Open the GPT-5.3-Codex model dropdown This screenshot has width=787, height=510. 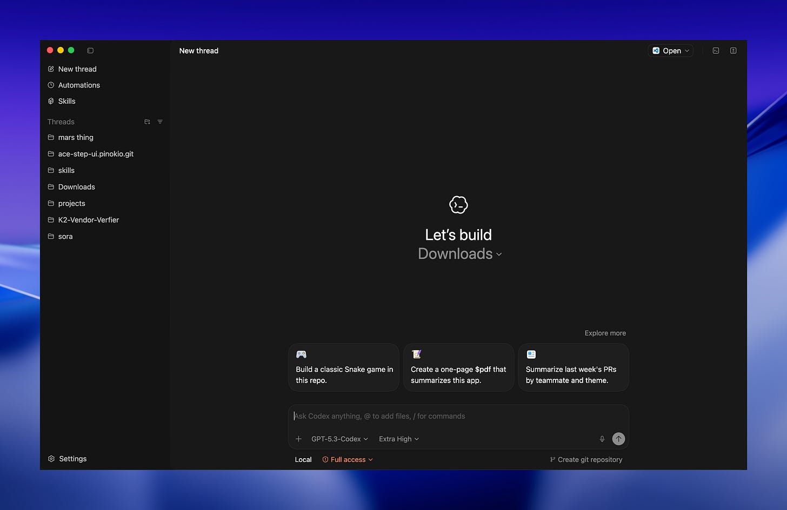(339, 439)
